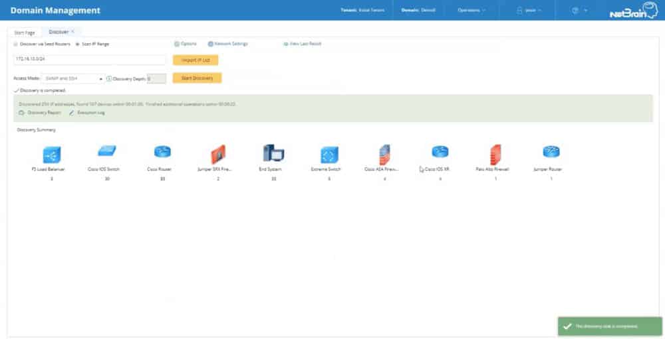Click the Discovery Depth field
The image size is (665, 339).
coord(156,79)
